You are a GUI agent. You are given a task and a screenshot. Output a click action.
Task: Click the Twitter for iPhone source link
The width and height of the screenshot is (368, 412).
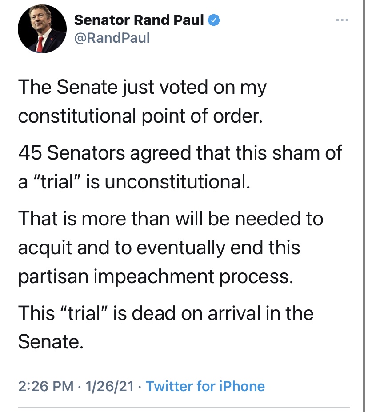click(x=205, y=386)
